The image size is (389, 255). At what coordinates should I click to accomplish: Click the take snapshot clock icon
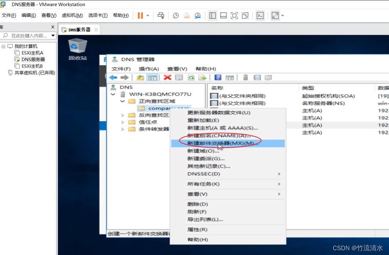coord(176,16)
